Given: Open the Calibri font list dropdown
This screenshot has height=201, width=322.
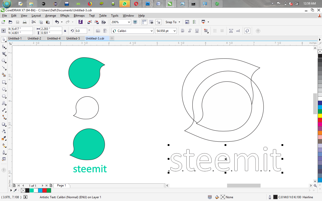Looking at the screenshot, I should (x=152, y=31).
